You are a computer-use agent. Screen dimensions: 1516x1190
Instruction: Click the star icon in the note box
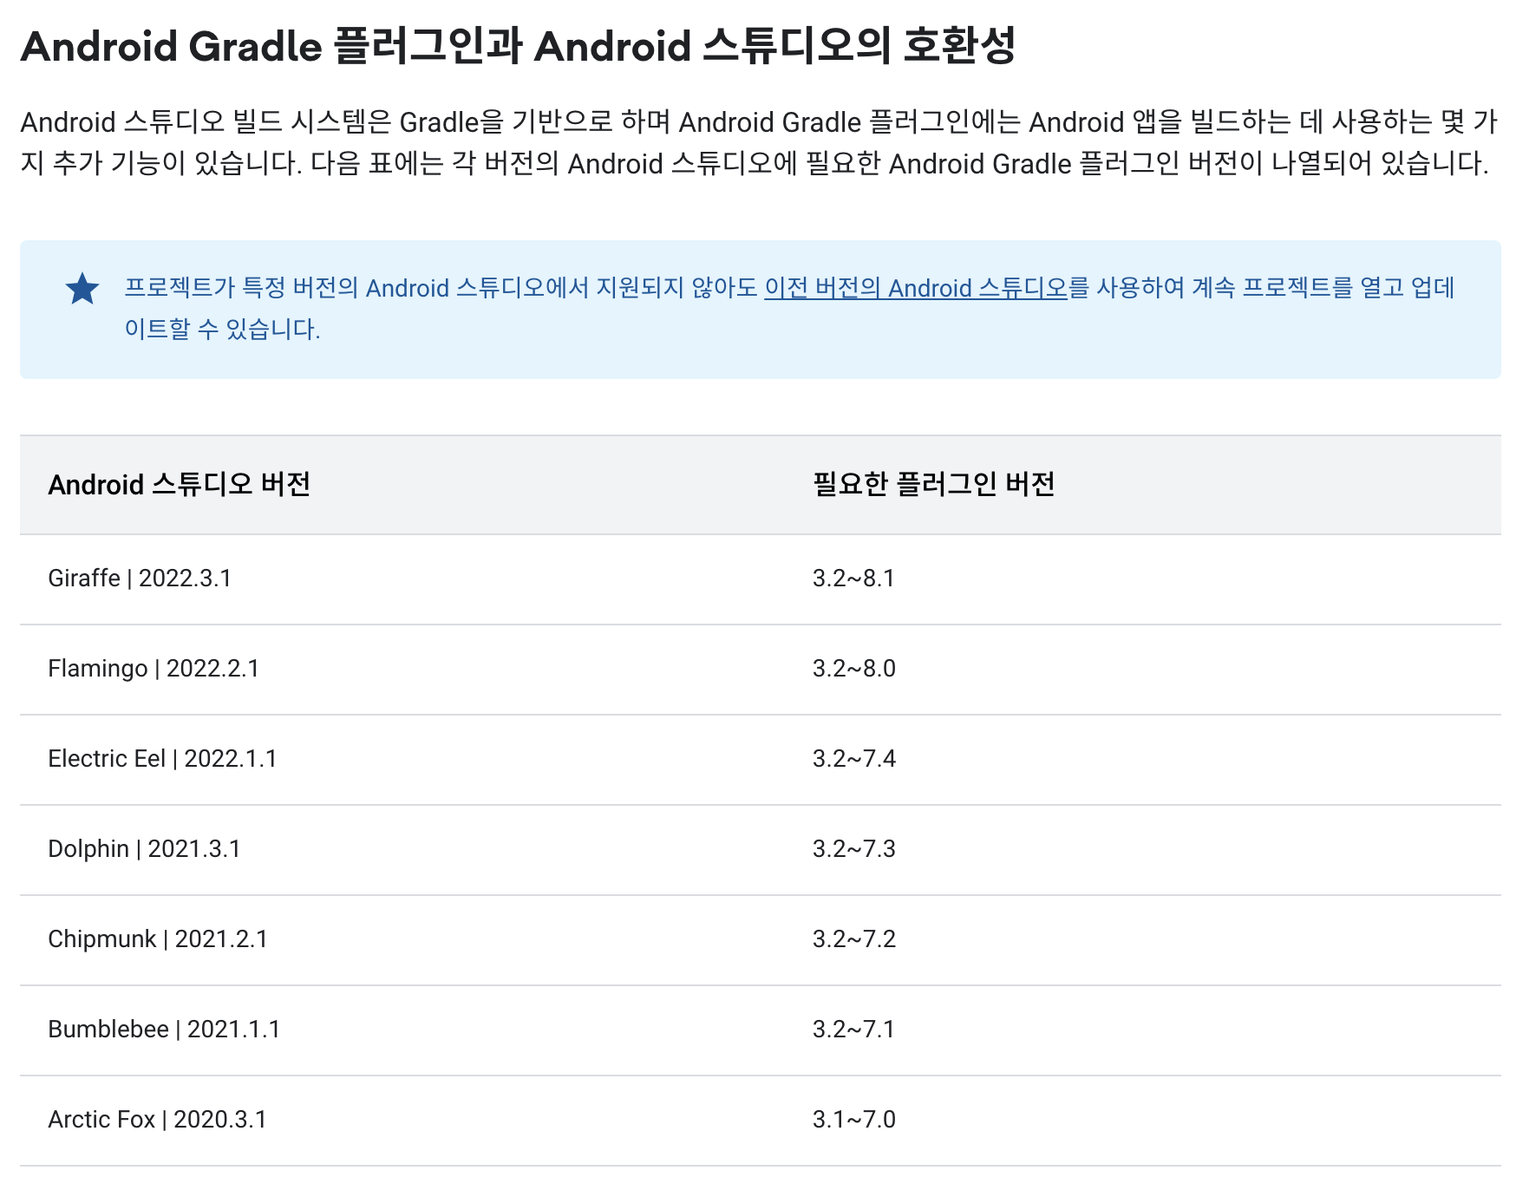[82, 289]
